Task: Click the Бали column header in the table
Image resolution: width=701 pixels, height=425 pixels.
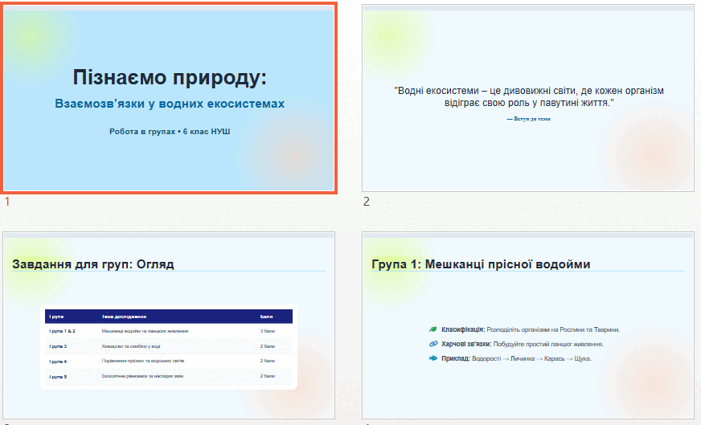Action: click(x=266, y=317)
